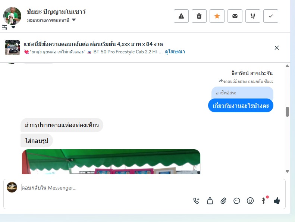
Task: Open filter sliders icon under avatar
Action: coord(4,27)
